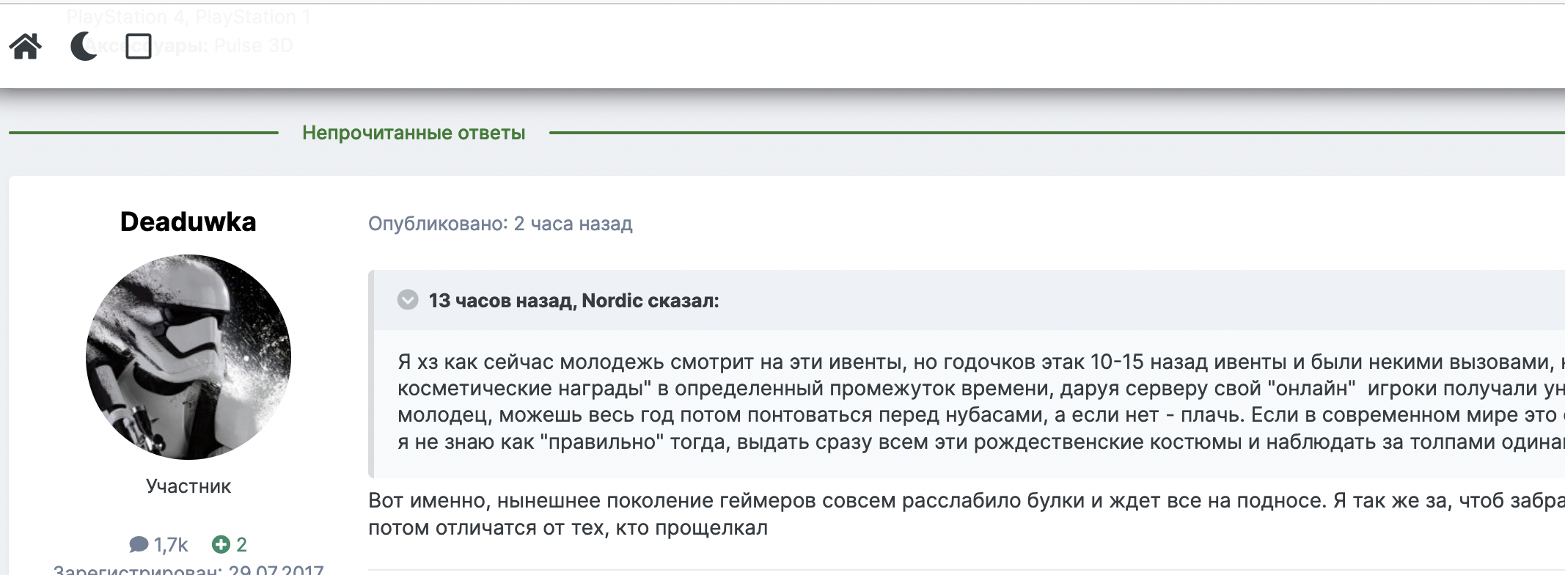Click the "13 часов назад, Nordic сказал:" quote header
The height and width of the screenshot is (575, 1565).
click(x=573, y=301)
